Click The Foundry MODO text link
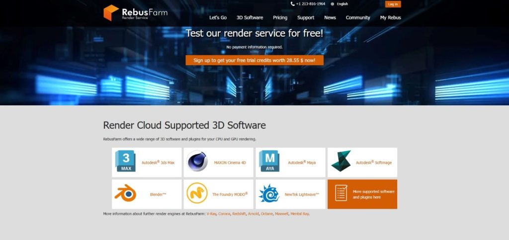The width and height of the screenshot is (509, 240). (230, 194)
